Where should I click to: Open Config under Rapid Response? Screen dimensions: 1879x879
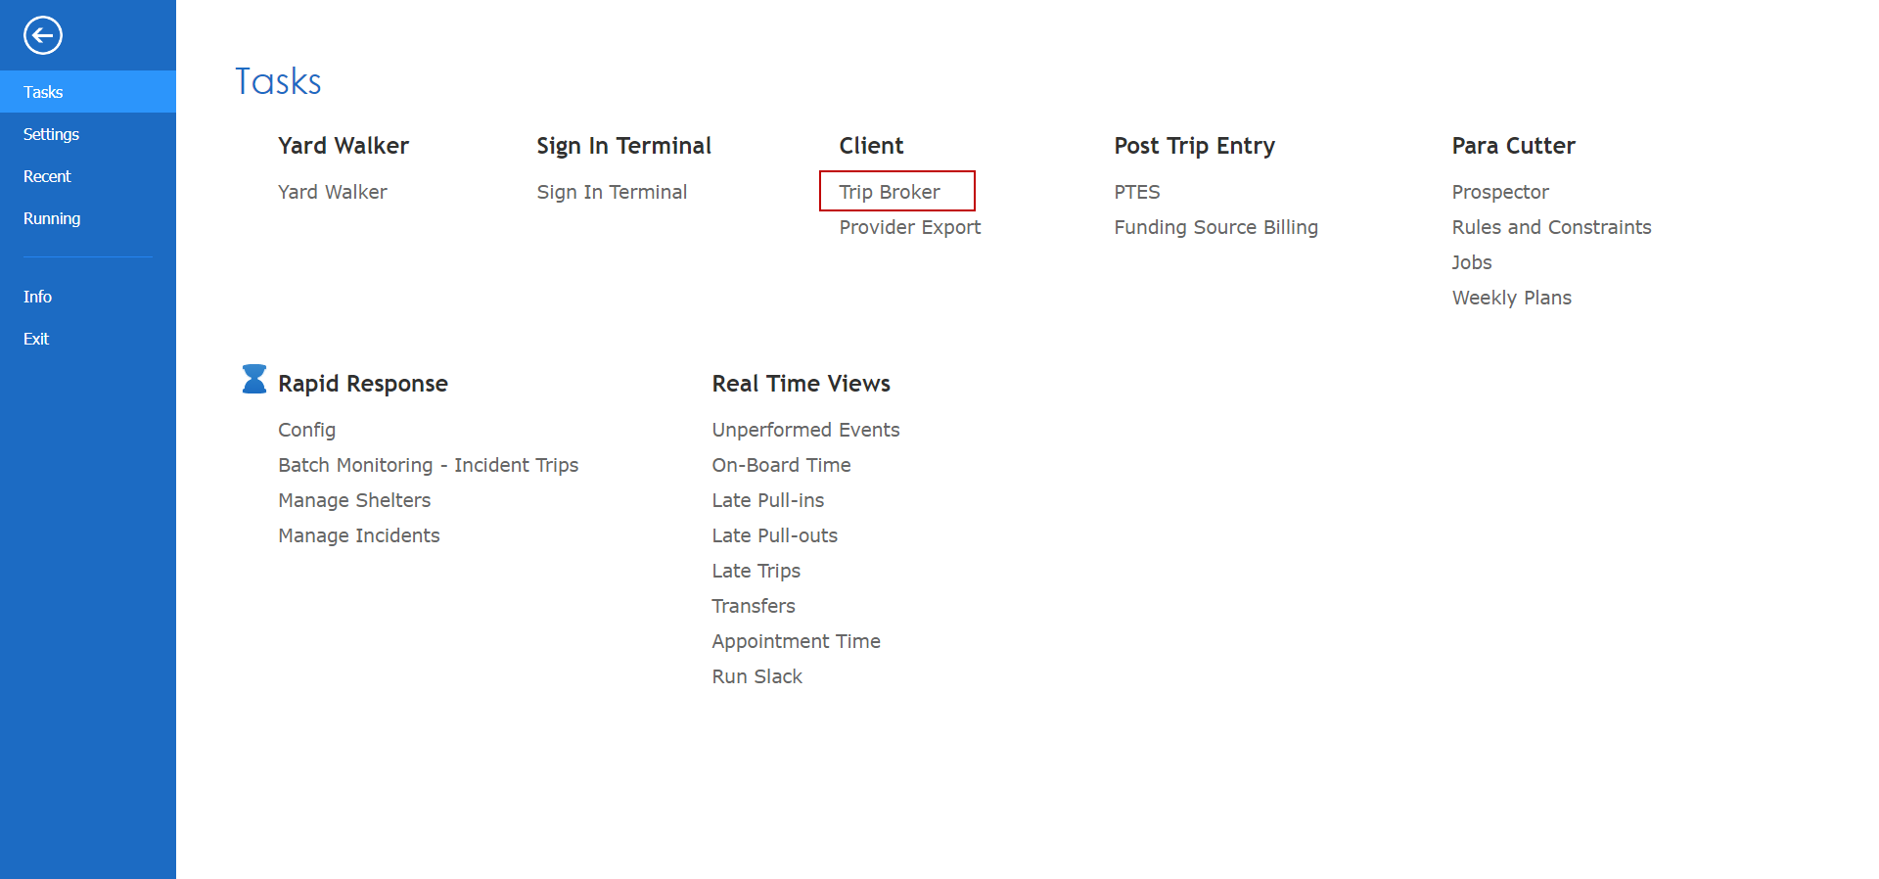[x=306, y=430]
